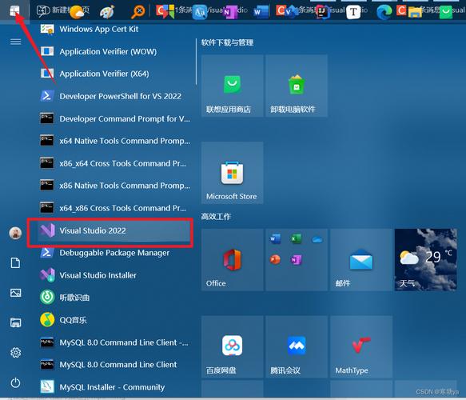
Task: Open the 听歌识曲 app
Action: [114, 298]
